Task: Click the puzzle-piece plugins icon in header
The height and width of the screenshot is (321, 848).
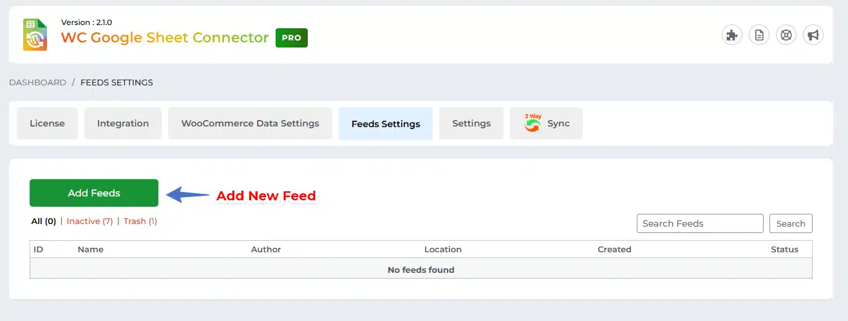Action: pyautogui.click(x=731, y=35)
